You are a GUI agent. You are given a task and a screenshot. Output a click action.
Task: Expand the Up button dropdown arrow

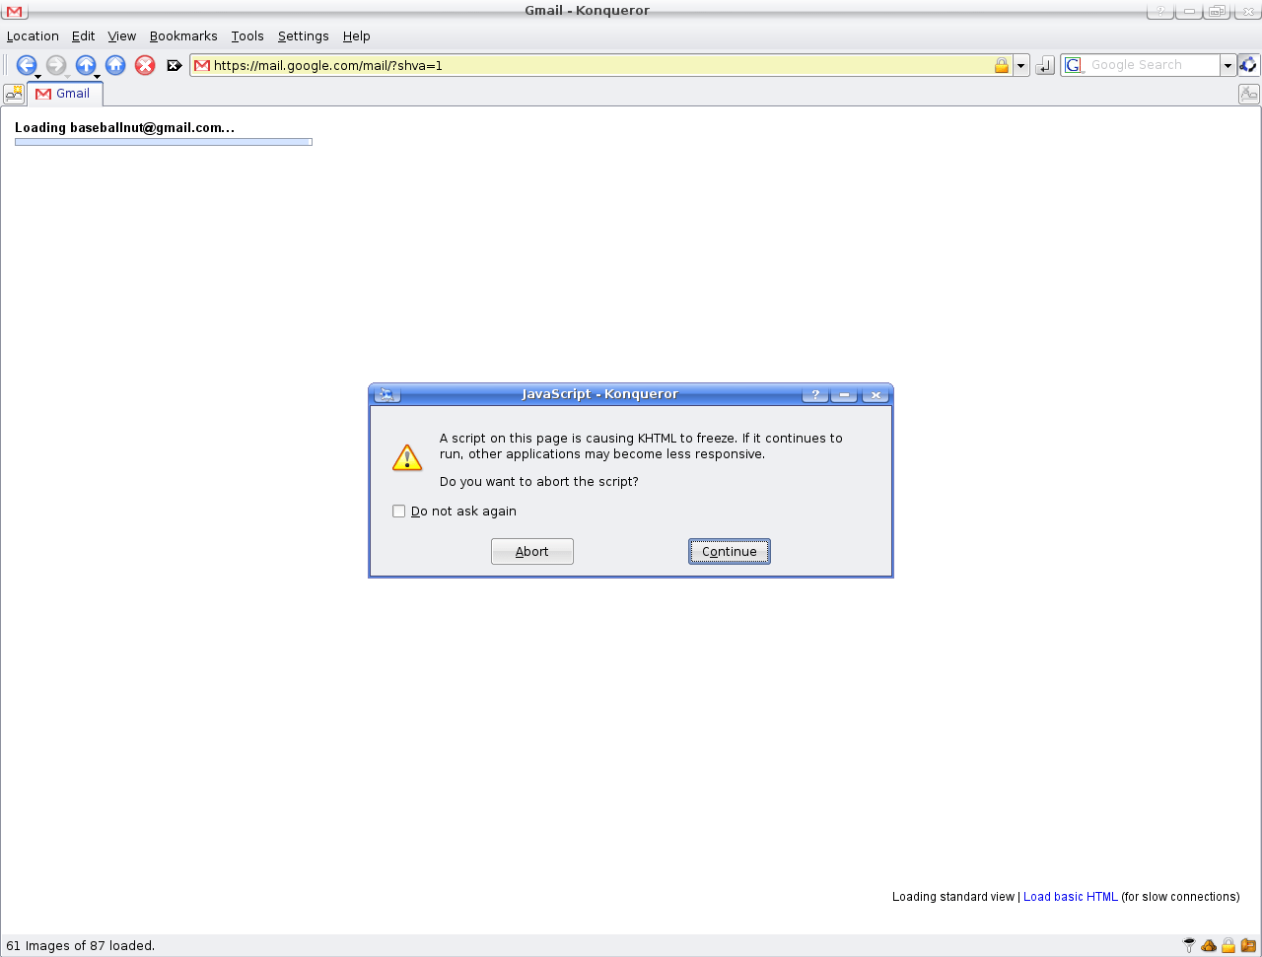(x=97, y=76)
